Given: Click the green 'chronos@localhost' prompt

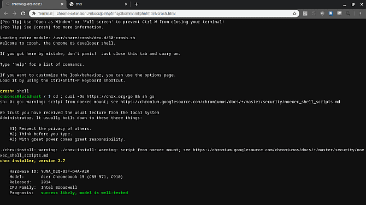Looking at the screenshot, I should pyautogui.click(x=21, y=96).
